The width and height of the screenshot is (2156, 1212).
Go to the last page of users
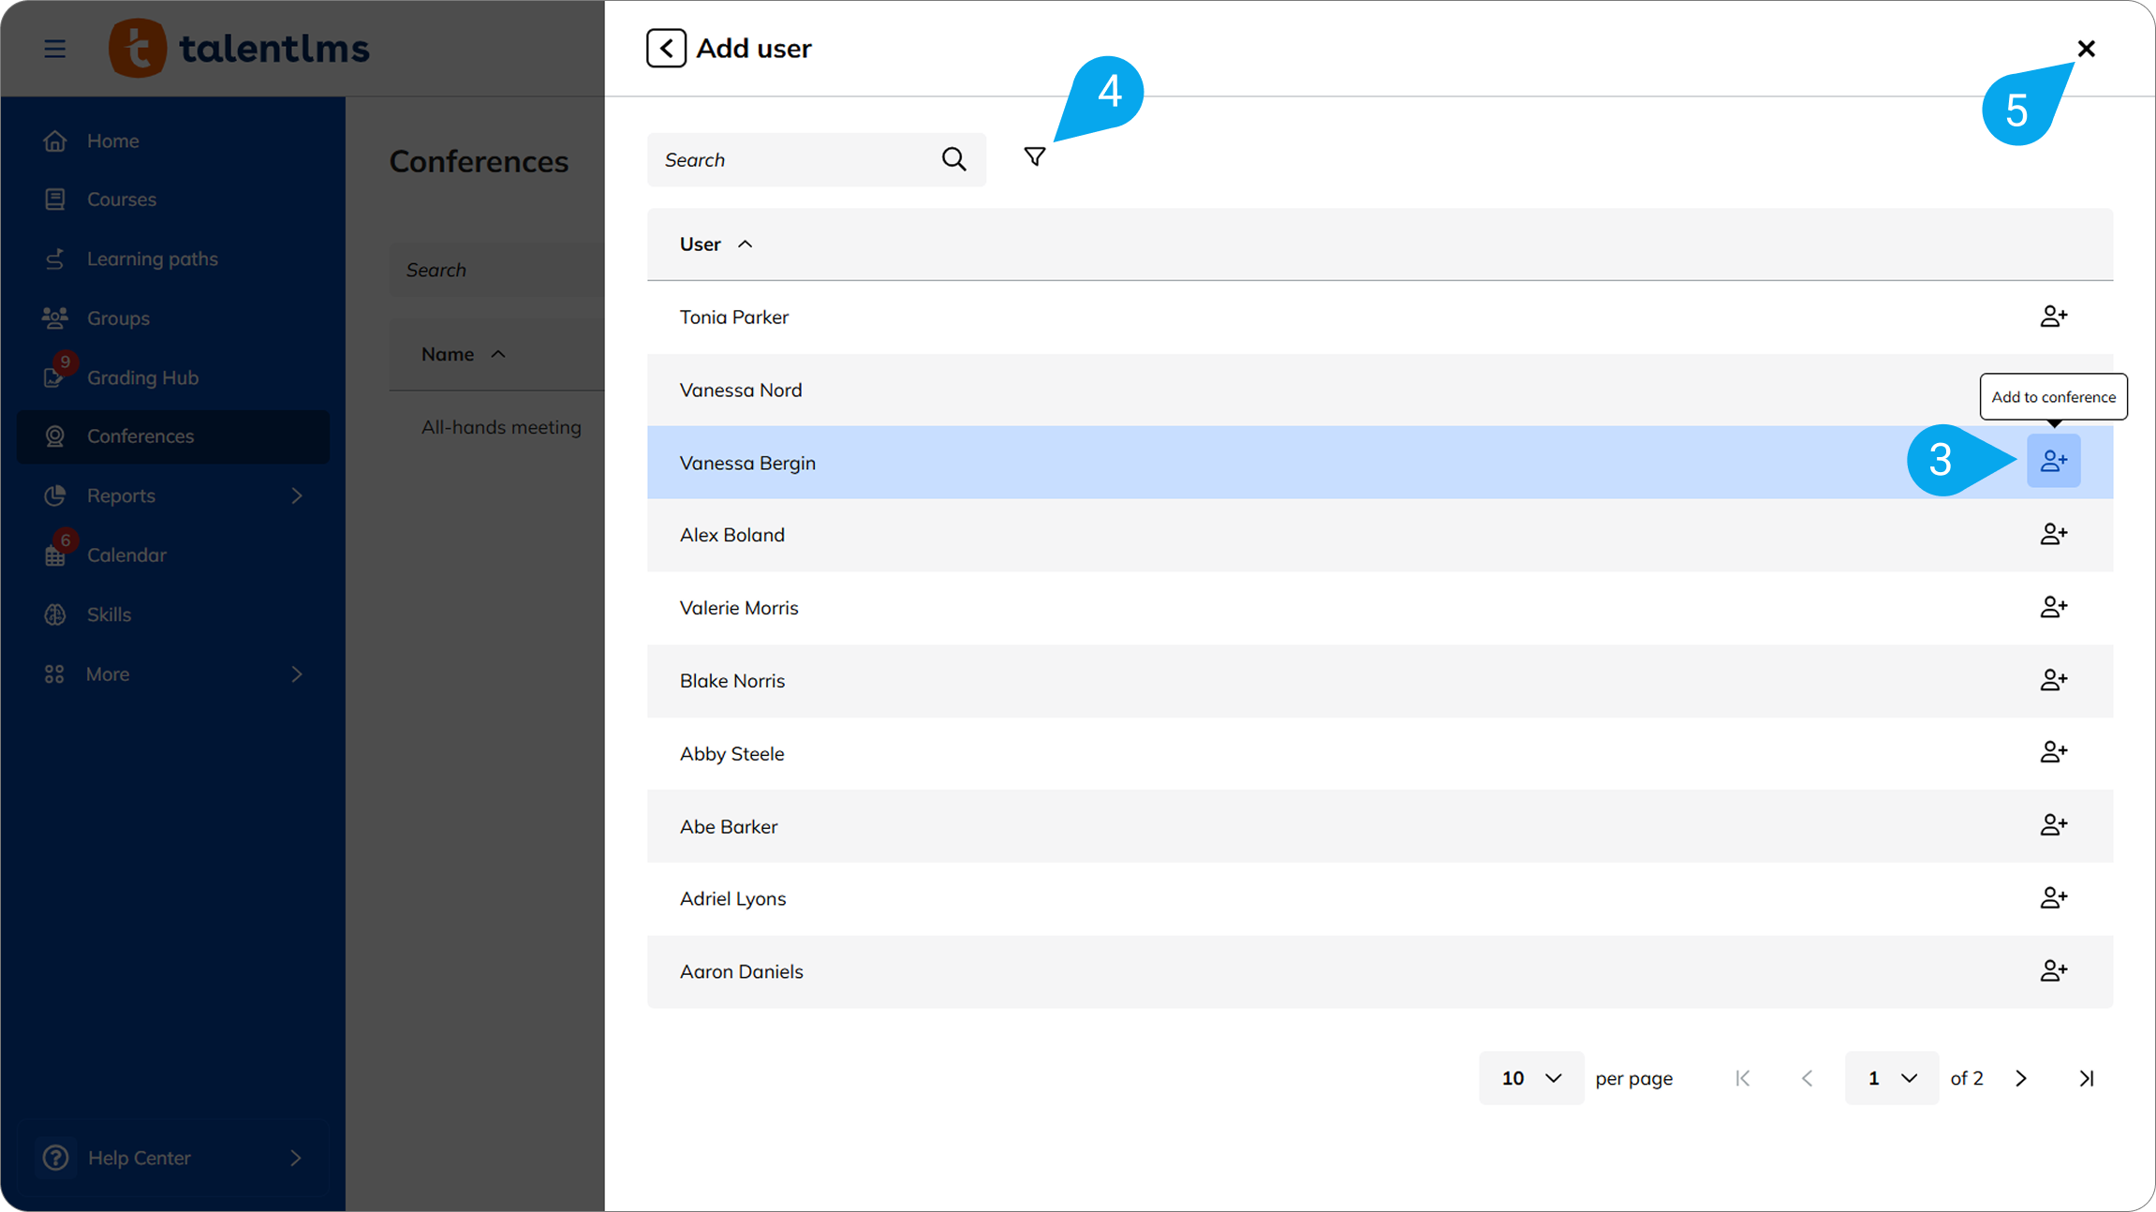pos(2086,1078)
